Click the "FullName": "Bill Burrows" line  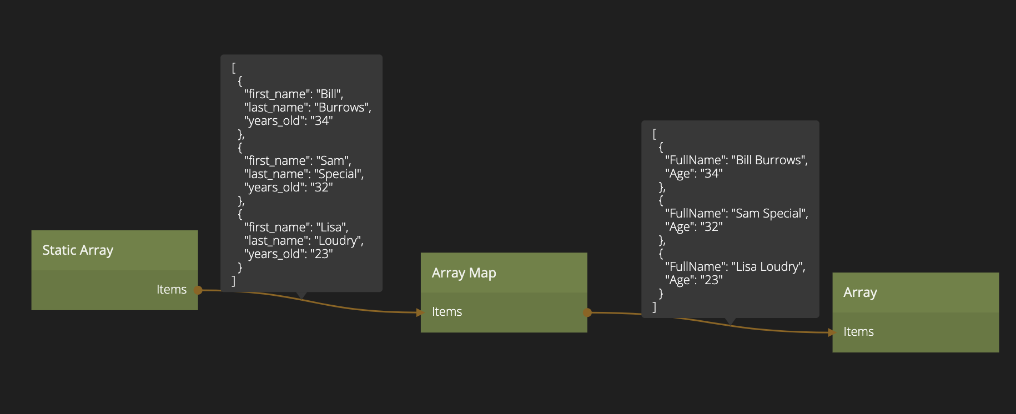click(x=736, y=160)
